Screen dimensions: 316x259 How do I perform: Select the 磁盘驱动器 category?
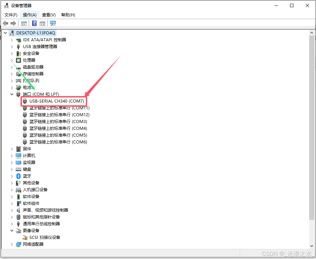[x=33, y=67]
